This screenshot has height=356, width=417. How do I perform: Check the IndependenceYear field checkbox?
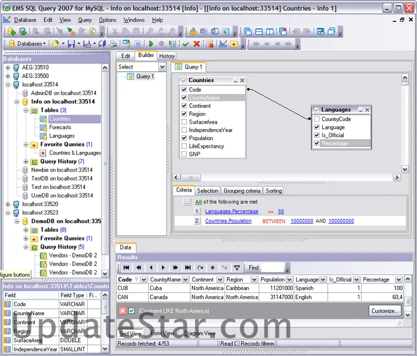pyautogui.click(x=184, y=130)
